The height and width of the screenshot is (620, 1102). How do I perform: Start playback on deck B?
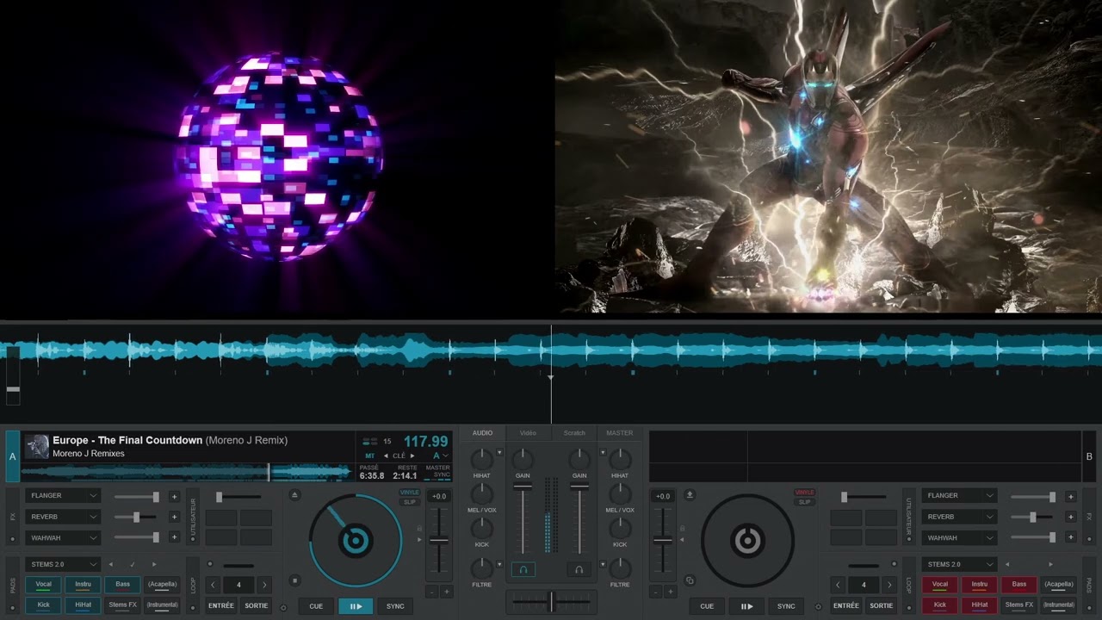click(746, 606)
